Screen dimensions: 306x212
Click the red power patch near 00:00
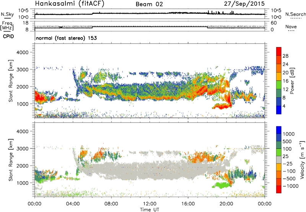pos(41,97)
